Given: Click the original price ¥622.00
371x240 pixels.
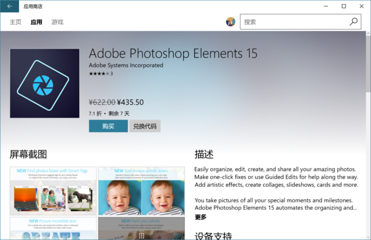Looking at the screenshot, I should click(102, 102).
